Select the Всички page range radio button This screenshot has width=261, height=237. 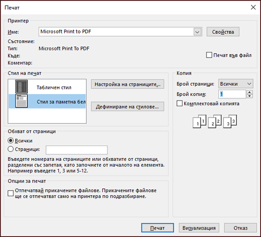point(11,140)
